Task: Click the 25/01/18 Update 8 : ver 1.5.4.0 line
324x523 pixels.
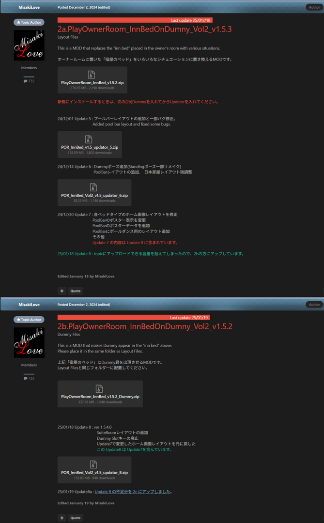Action: click(x=84, y=427)
